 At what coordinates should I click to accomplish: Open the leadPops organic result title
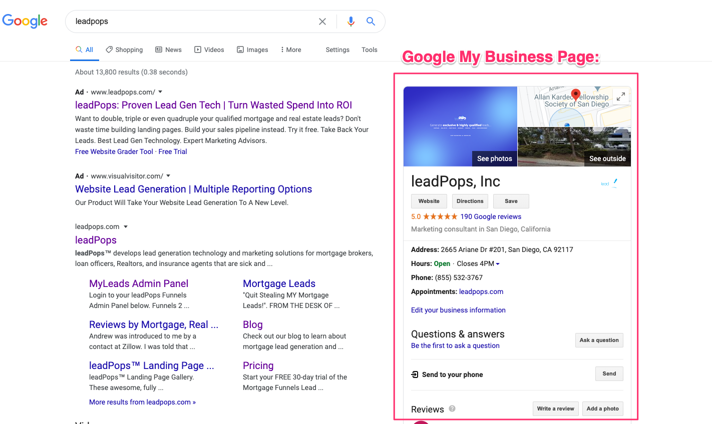pyautogui.click(x=96, y=240)
